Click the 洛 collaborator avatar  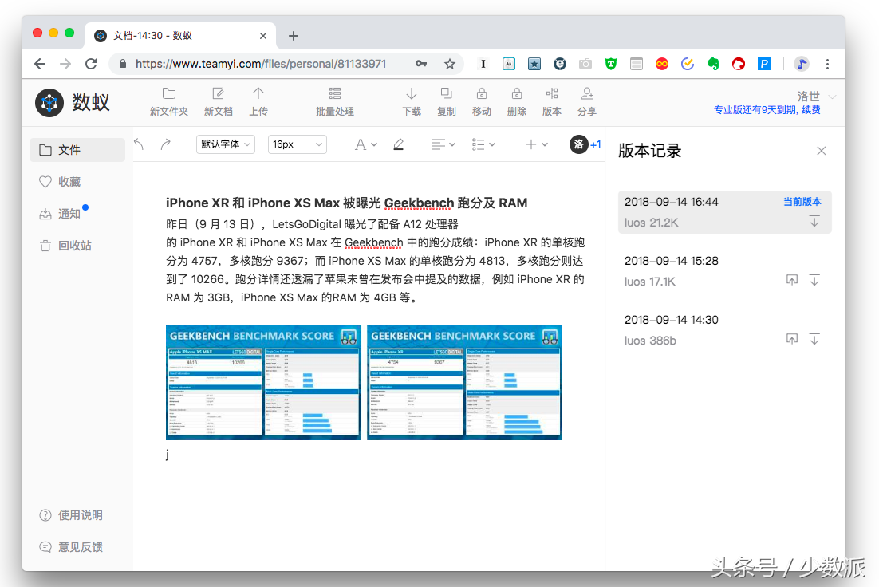click(578, 144)
